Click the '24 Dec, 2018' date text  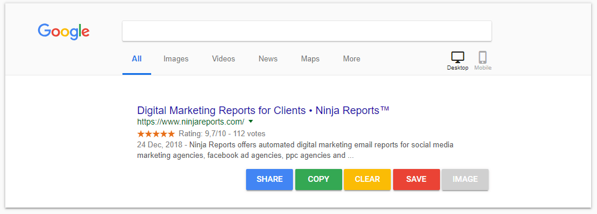(x=159, y=145)
